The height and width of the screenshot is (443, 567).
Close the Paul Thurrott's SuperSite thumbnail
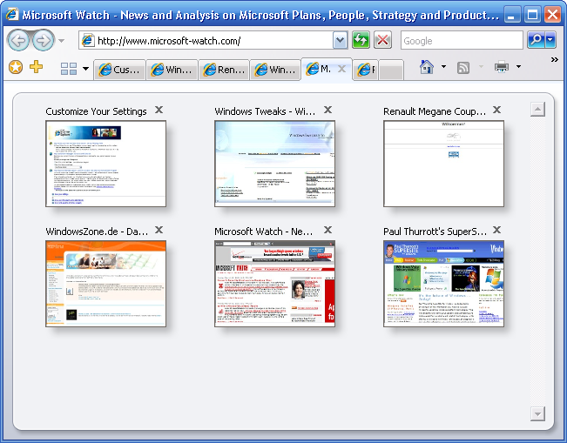[x=496, y=230]
